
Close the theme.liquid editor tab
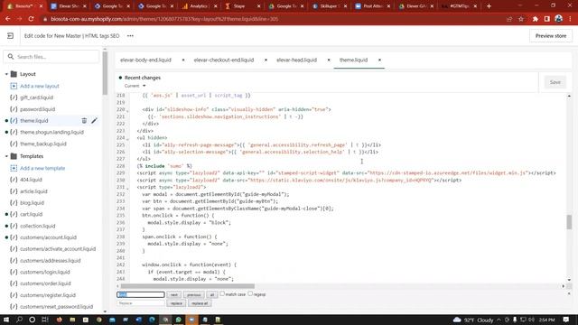[x=379, y=60]
